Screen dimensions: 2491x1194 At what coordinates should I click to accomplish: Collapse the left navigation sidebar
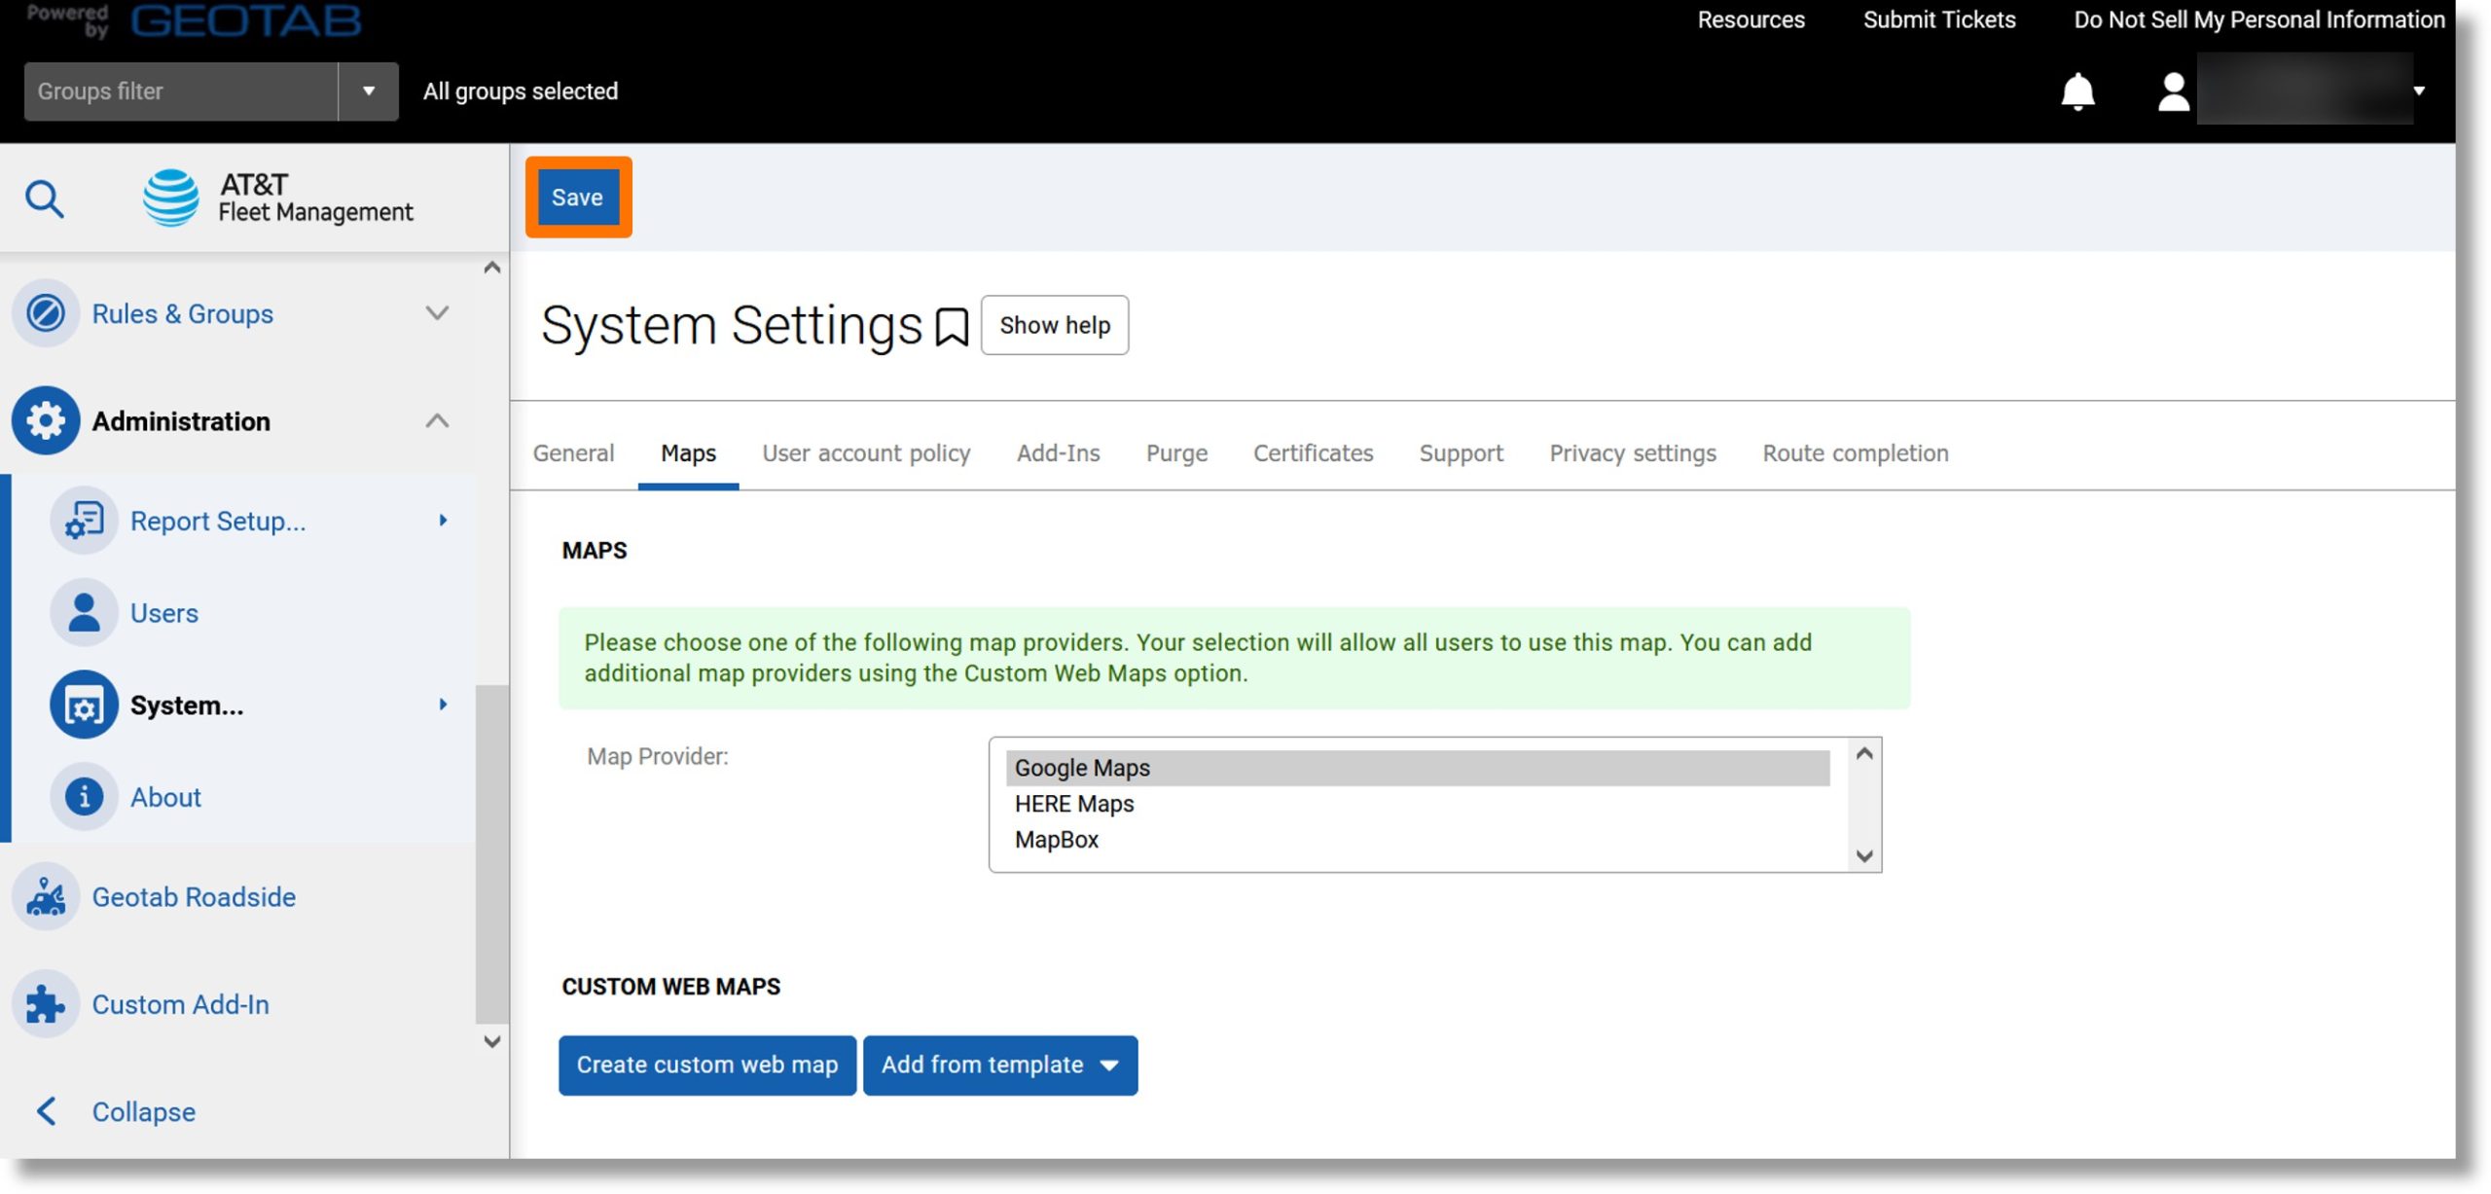pyautogui.click(x=141, y=1111)
